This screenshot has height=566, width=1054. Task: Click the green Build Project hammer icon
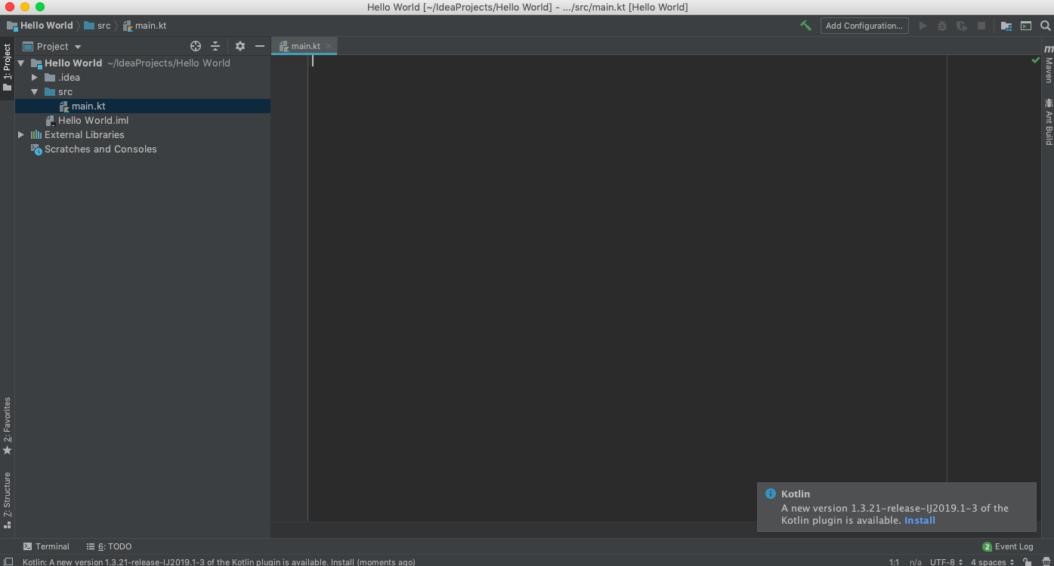806,26
